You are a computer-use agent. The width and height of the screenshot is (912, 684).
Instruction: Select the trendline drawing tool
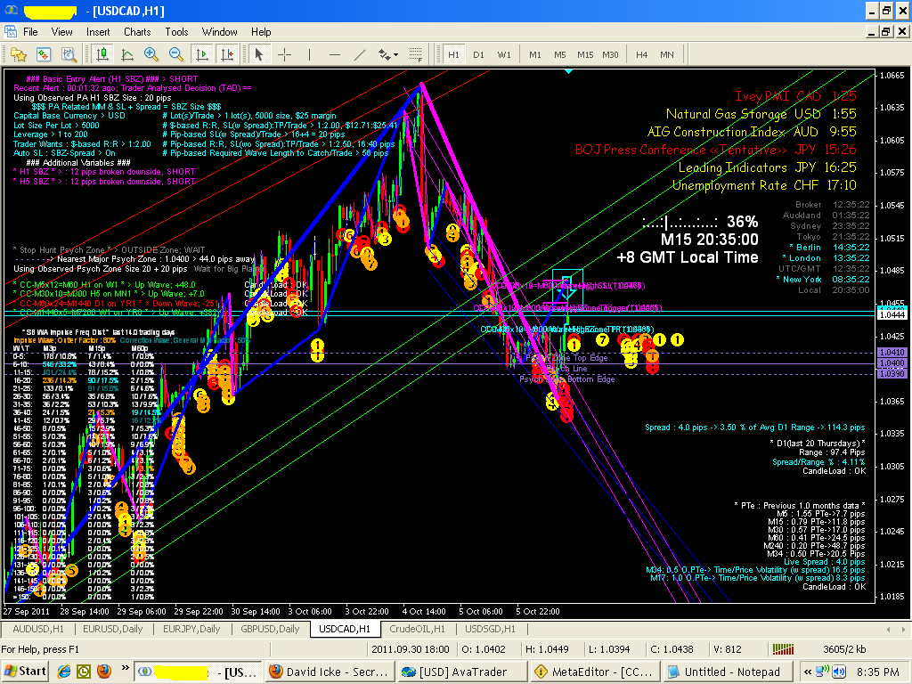[x=358, y=54]
